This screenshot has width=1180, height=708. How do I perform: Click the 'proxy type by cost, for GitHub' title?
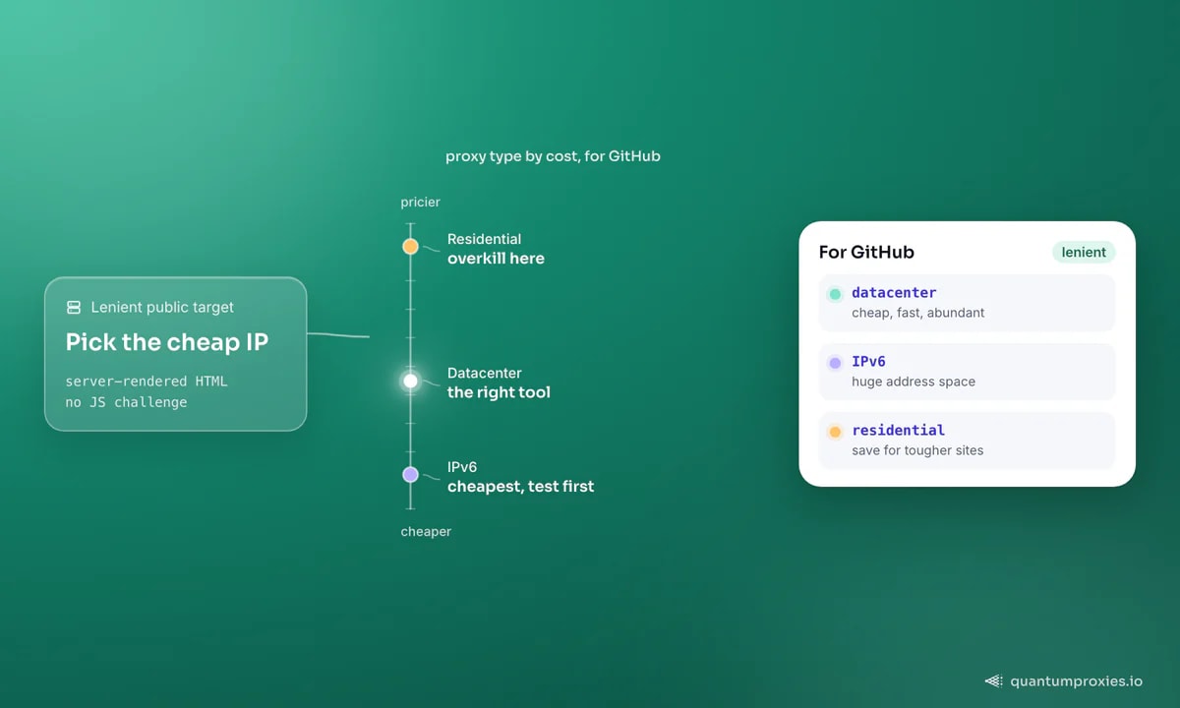click(553, 156)
